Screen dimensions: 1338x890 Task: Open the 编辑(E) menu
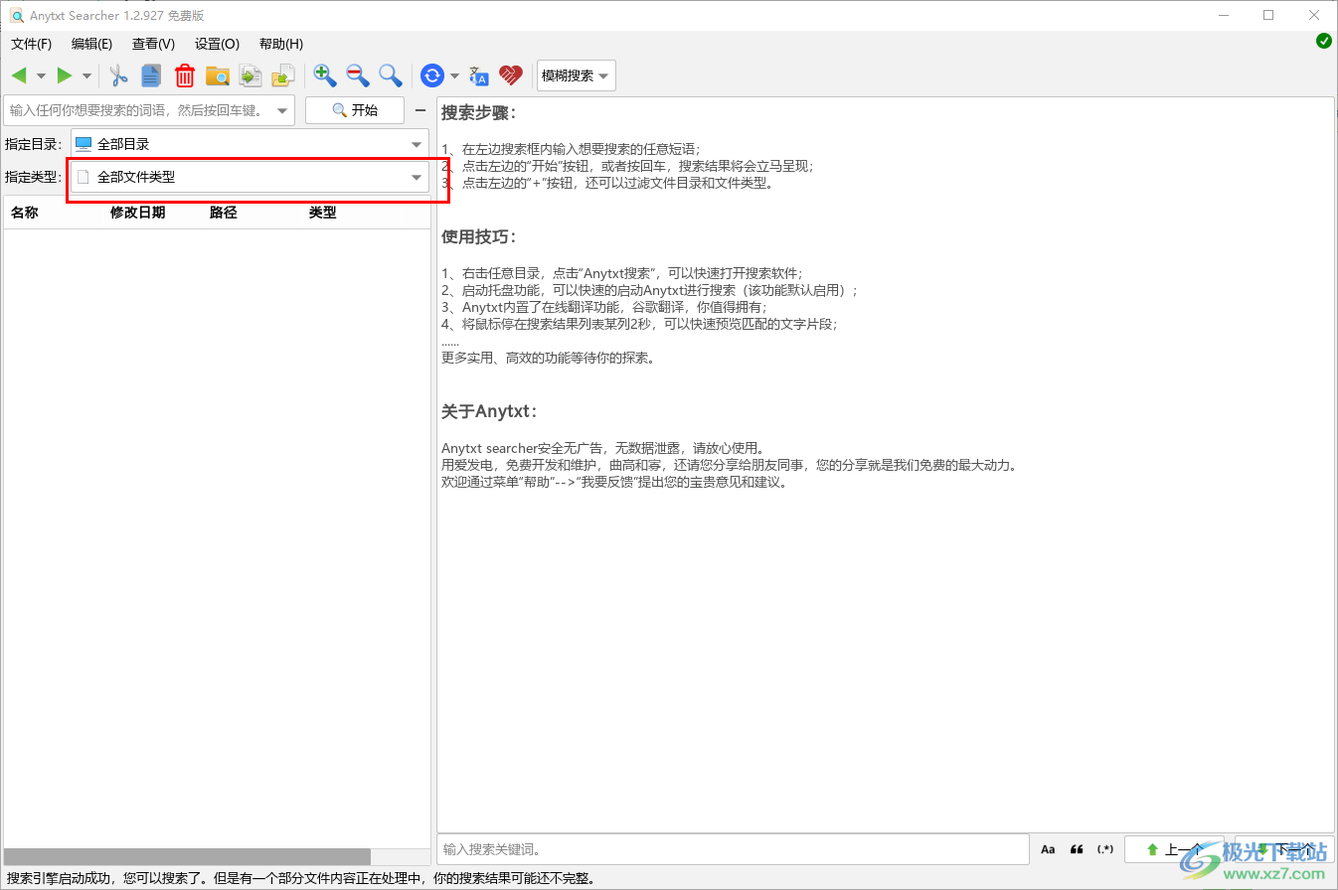91,44
